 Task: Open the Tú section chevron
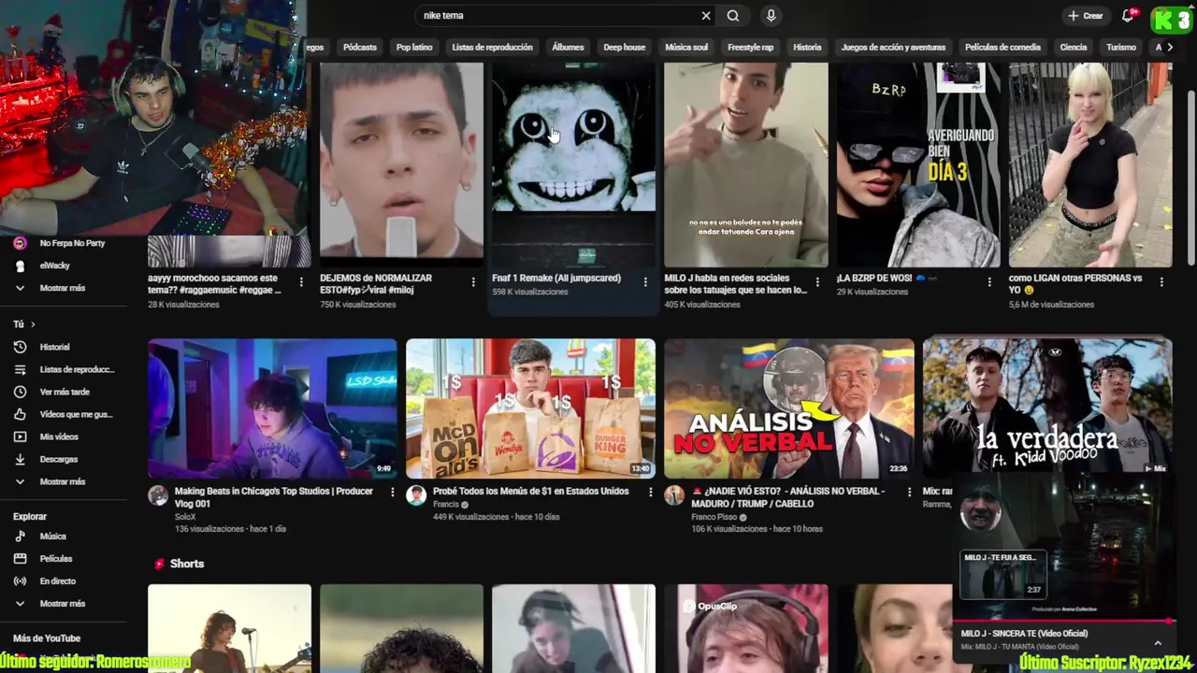(x=33, y=324)
